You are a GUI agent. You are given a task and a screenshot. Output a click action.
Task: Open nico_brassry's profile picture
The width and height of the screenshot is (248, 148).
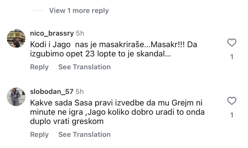tap(16, 38)
